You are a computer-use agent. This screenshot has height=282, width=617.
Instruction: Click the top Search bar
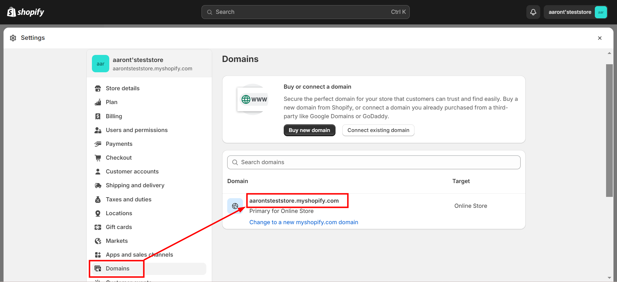(305, 12)
